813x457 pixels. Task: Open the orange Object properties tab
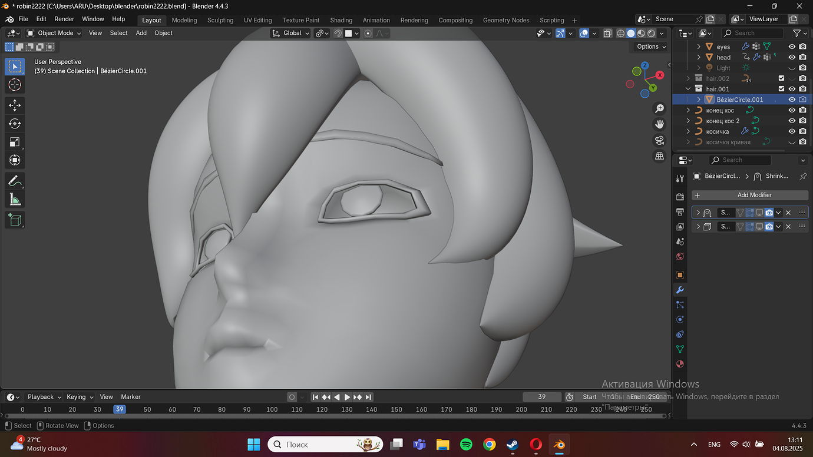[x=680, y=275]
